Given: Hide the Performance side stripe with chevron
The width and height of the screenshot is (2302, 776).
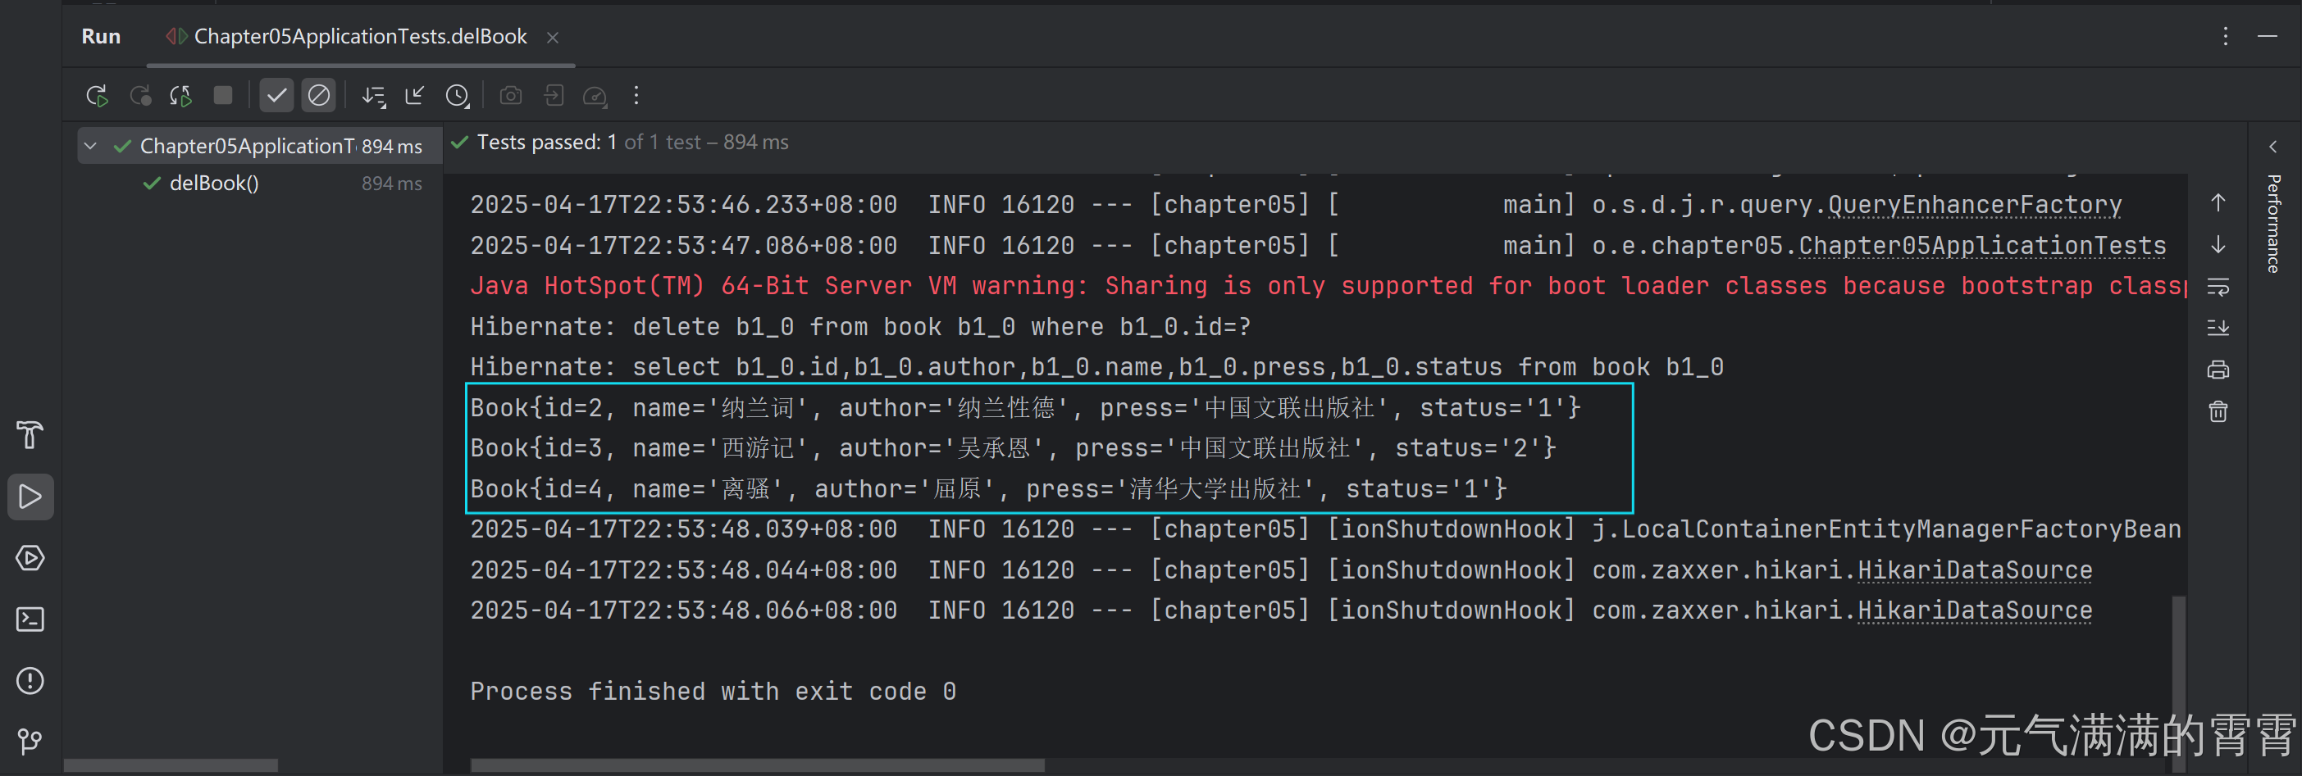Looking at the screenshot, I should pyautogui.click(x=2274, y=147).
